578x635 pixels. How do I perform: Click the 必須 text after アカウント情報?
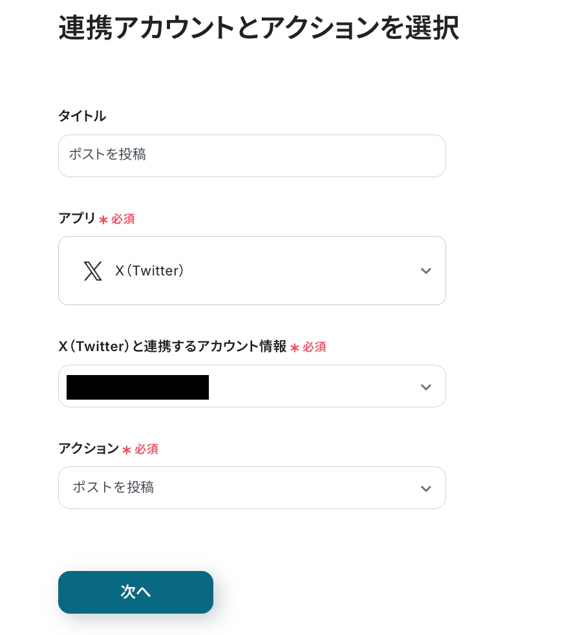click(x=314, y=347)
